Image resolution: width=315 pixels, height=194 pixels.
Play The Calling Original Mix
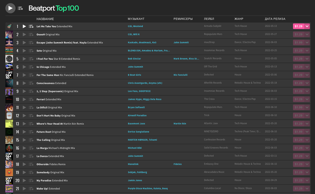pos(24,140)
